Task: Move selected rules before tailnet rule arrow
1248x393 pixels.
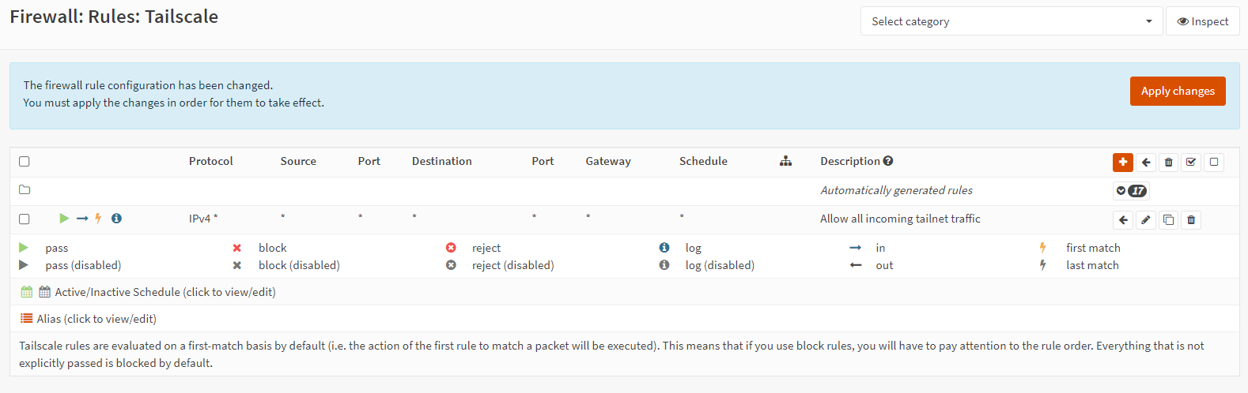Action: pyautogui.click(x=1123, y=220)
